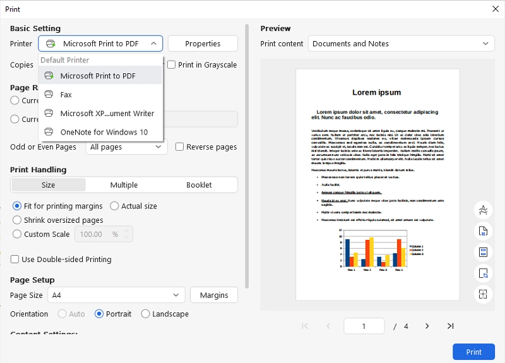Select Fit for printing margins option
This screenshot has height=363, width=505.
pos(17,206)
